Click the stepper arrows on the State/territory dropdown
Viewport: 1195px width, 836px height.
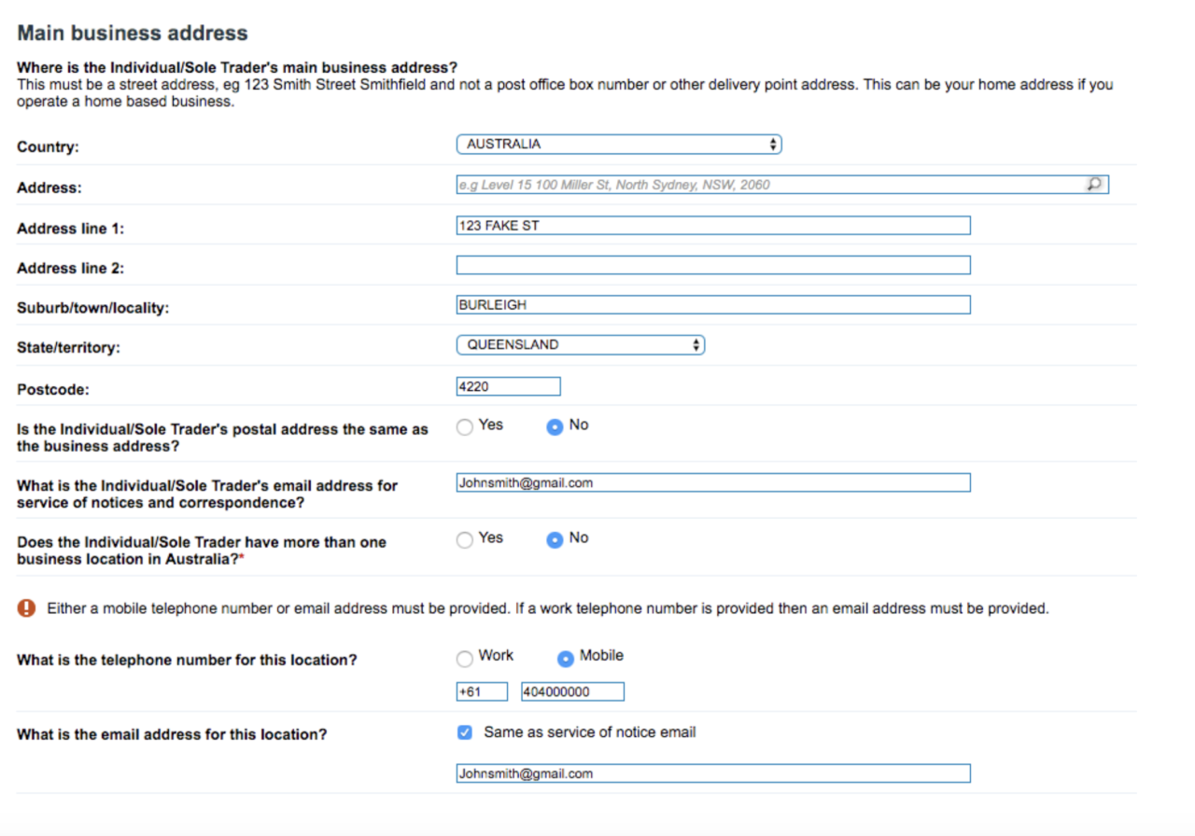[x=696, y=344]
